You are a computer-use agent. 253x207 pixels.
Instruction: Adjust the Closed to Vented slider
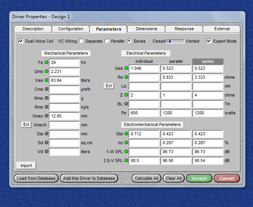tap(176, 41)
